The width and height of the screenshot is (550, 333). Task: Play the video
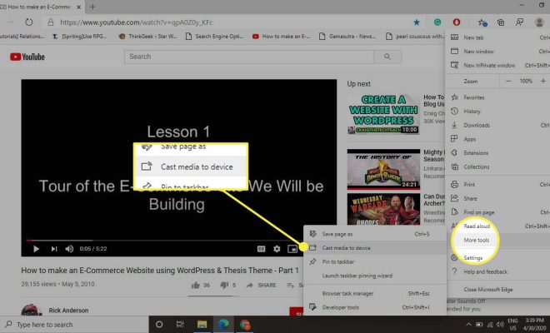click(x=36, y=249)
